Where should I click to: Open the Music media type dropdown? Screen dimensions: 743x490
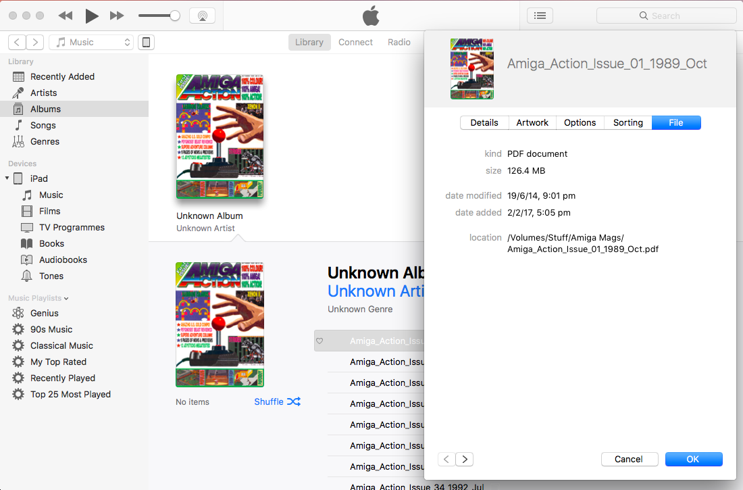point(91,42)
